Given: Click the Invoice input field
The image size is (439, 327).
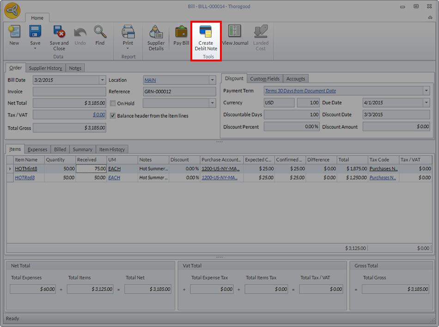Looking at the screenshot, I should pos(69,91).
